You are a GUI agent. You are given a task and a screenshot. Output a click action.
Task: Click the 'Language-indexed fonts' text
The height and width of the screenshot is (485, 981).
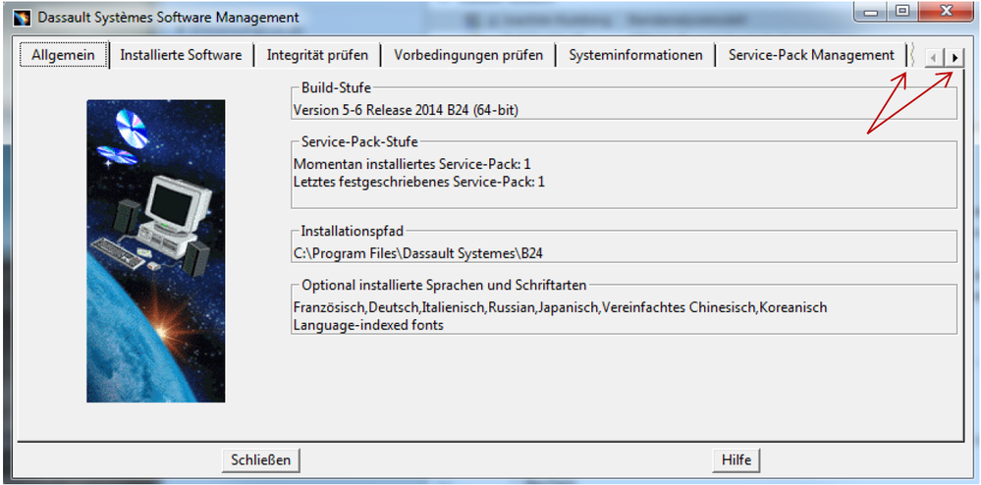(368, 325)
